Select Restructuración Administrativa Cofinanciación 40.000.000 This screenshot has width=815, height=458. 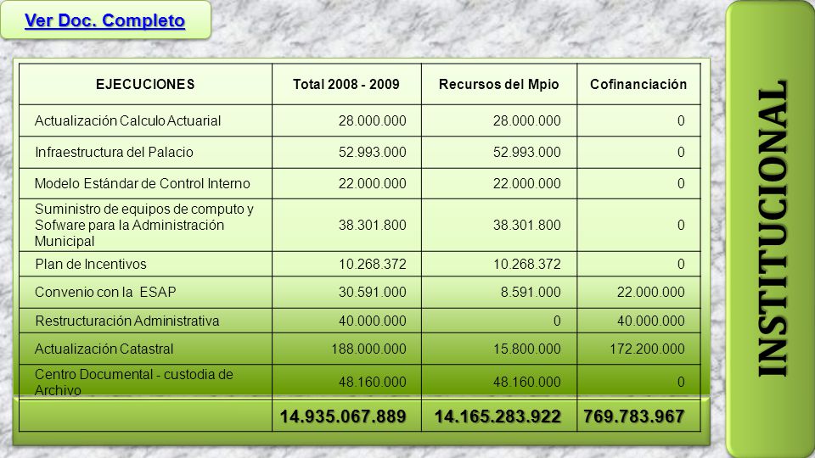click(651, 321)
